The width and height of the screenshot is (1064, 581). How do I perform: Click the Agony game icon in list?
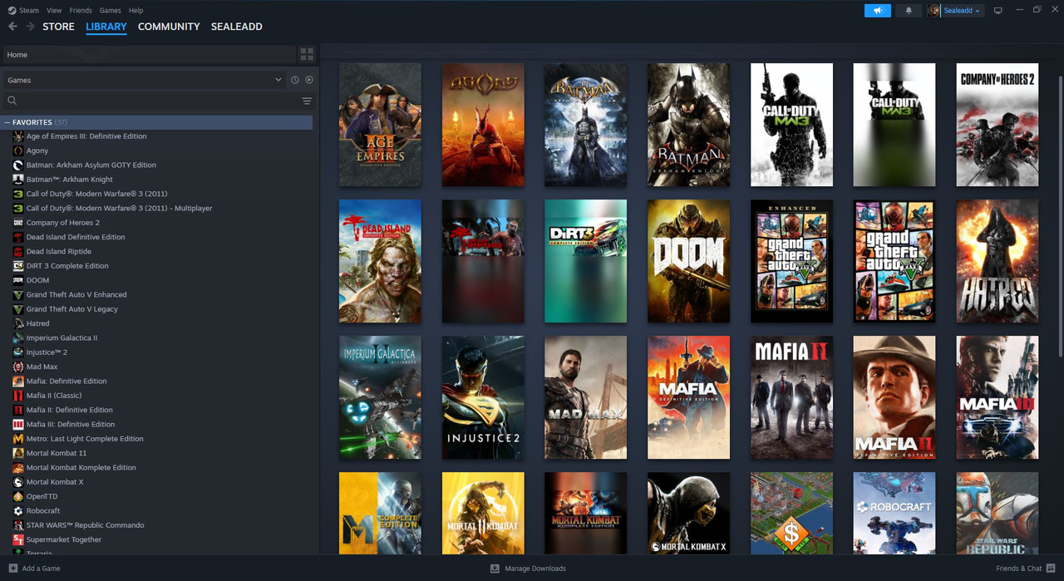tap(18, 150)
